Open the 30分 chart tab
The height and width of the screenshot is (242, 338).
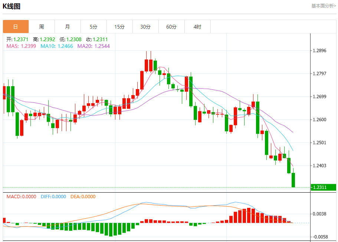145,27
